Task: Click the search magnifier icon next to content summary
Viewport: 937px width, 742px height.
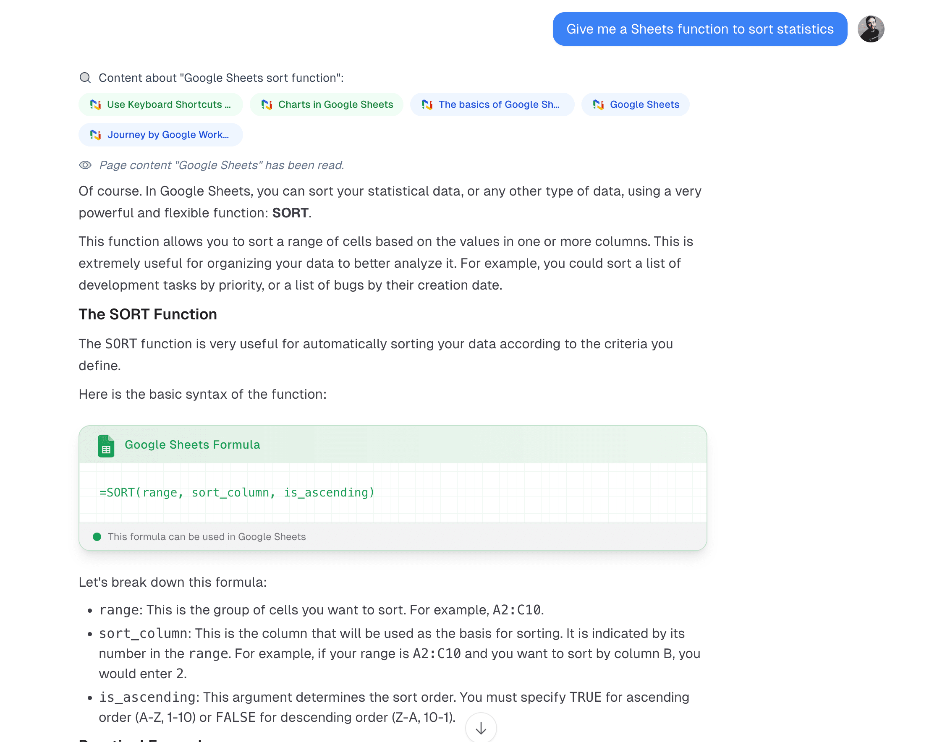Action: (85, 77)
